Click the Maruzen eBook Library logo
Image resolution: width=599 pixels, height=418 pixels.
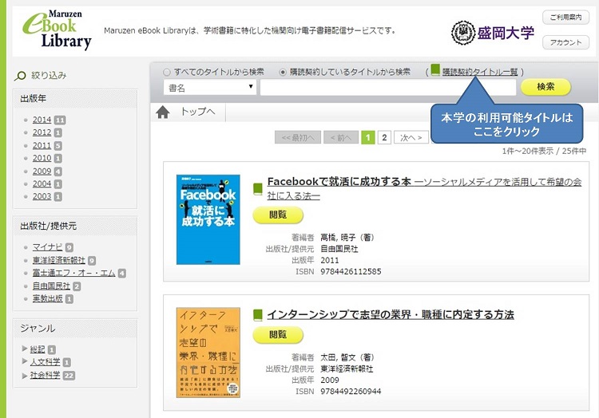[57, 30]
